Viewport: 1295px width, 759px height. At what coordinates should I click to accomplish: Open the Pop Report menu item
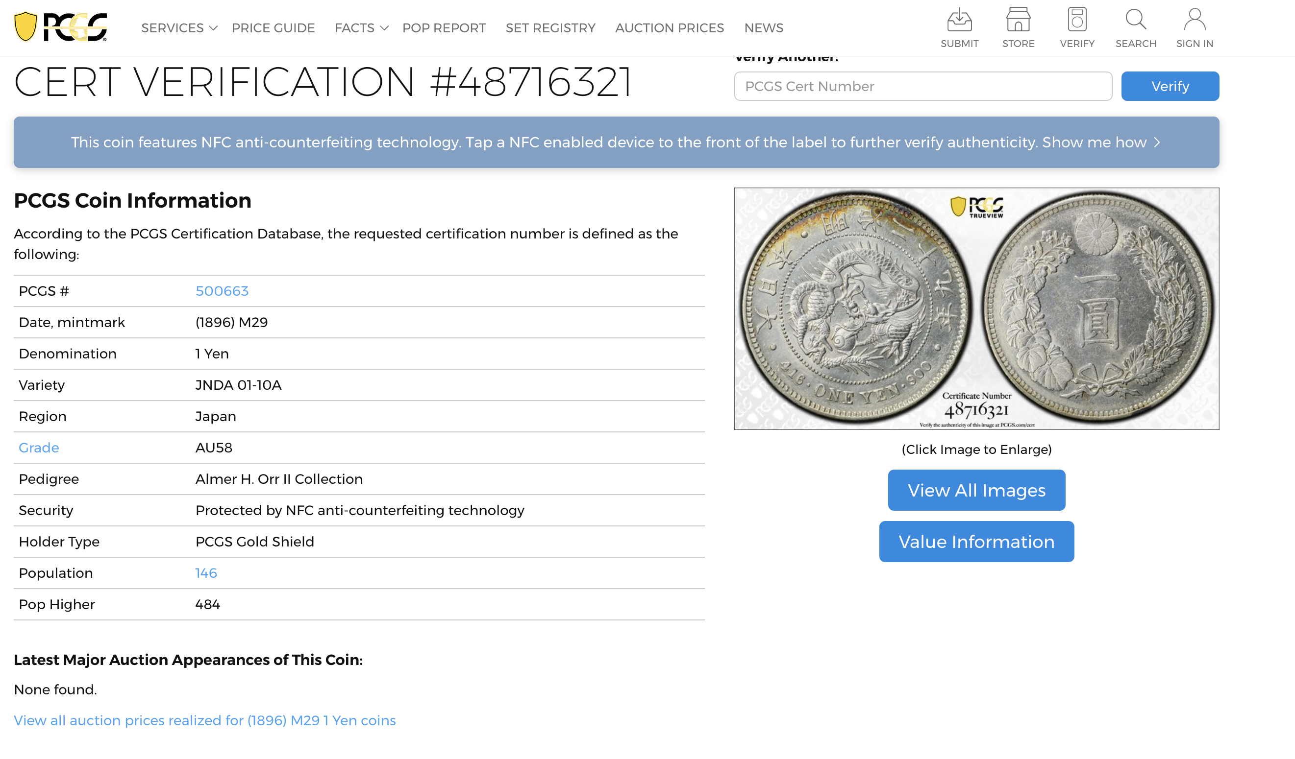444,28
